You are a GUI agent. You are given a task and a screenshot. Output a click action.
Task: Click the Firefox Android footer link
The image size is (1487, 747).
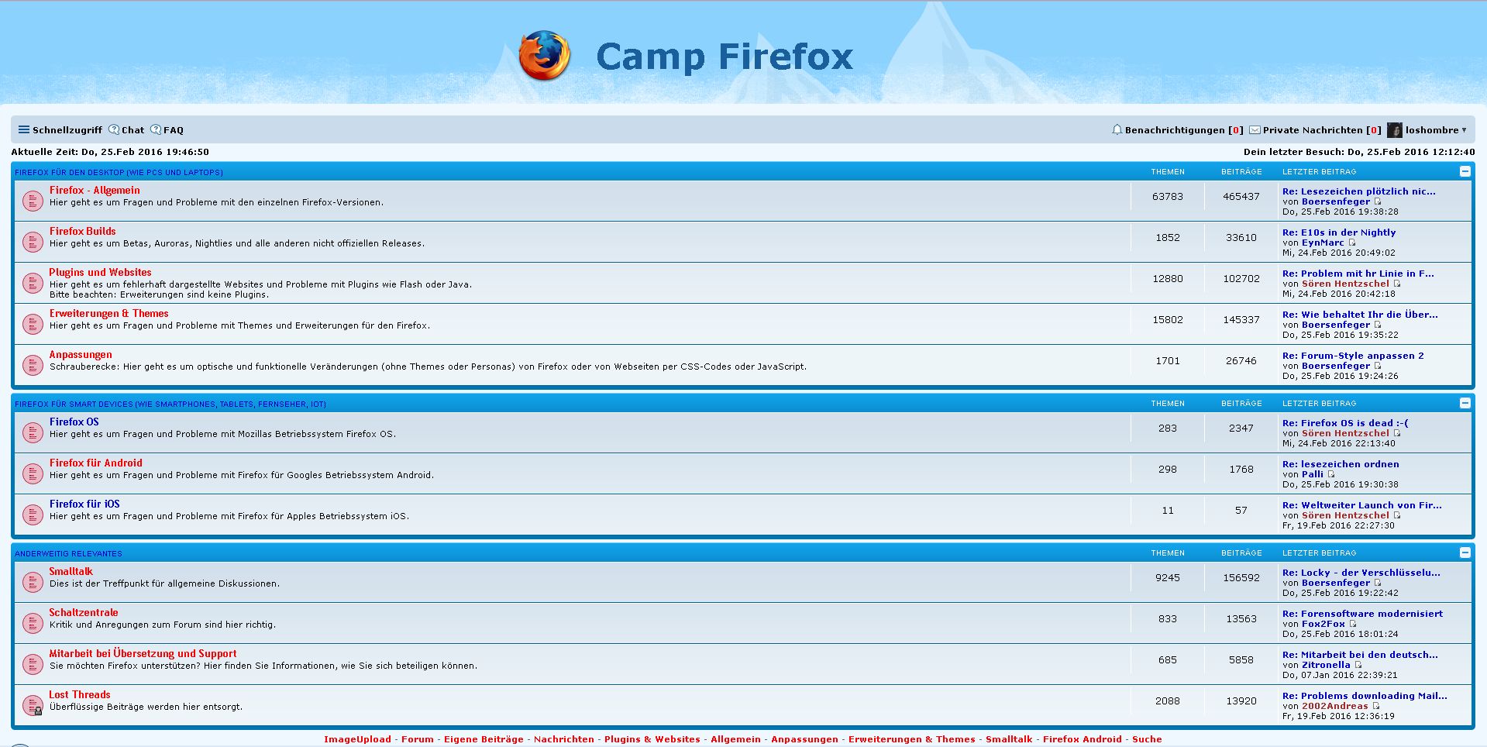click(x=1082, y=739)
